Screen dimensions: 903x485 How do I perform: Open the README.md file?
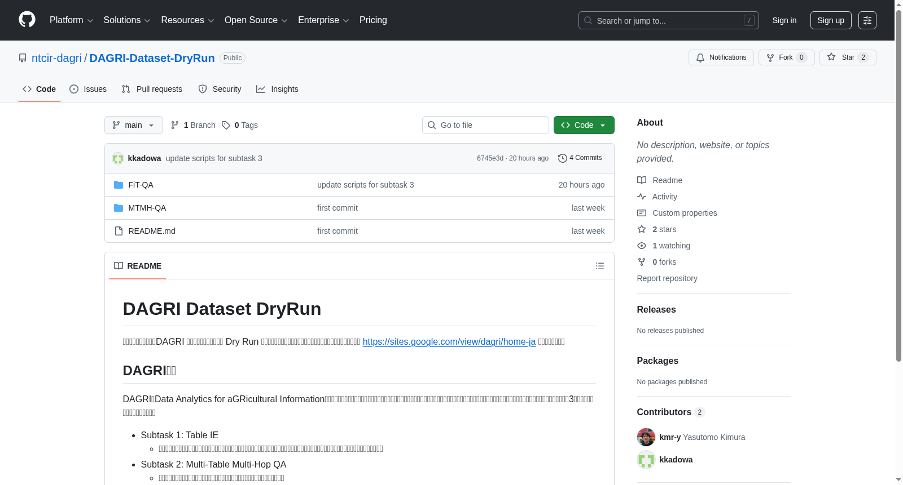coord(152,231)
